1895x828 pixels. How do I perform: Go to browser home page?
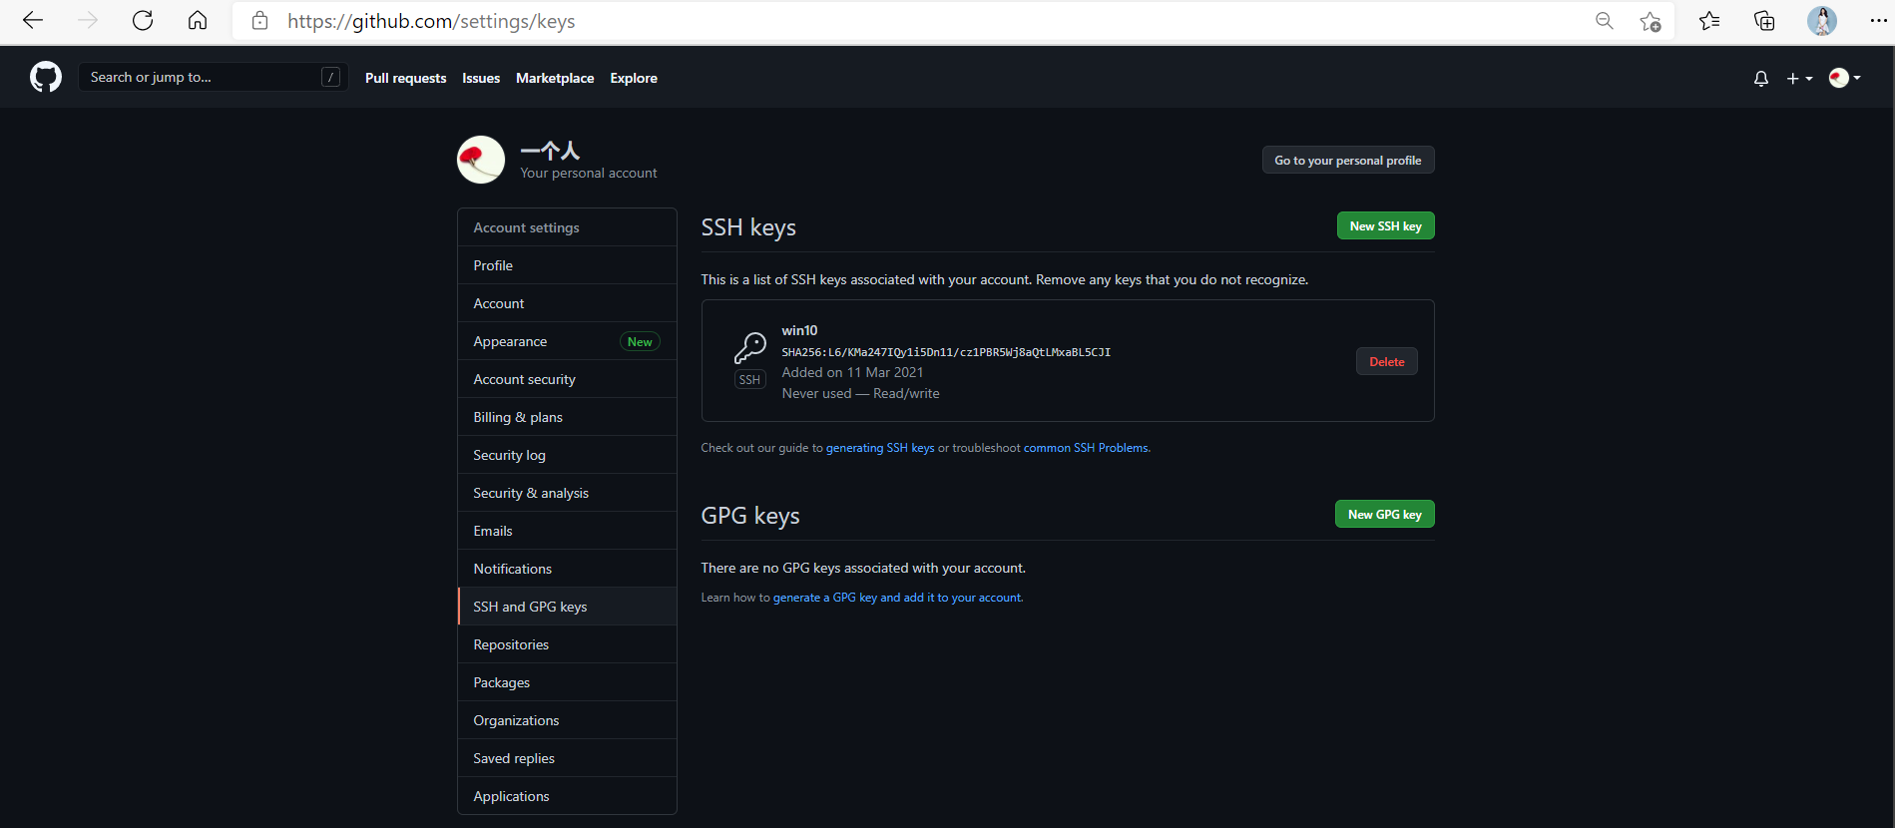(x=198, y=21)
